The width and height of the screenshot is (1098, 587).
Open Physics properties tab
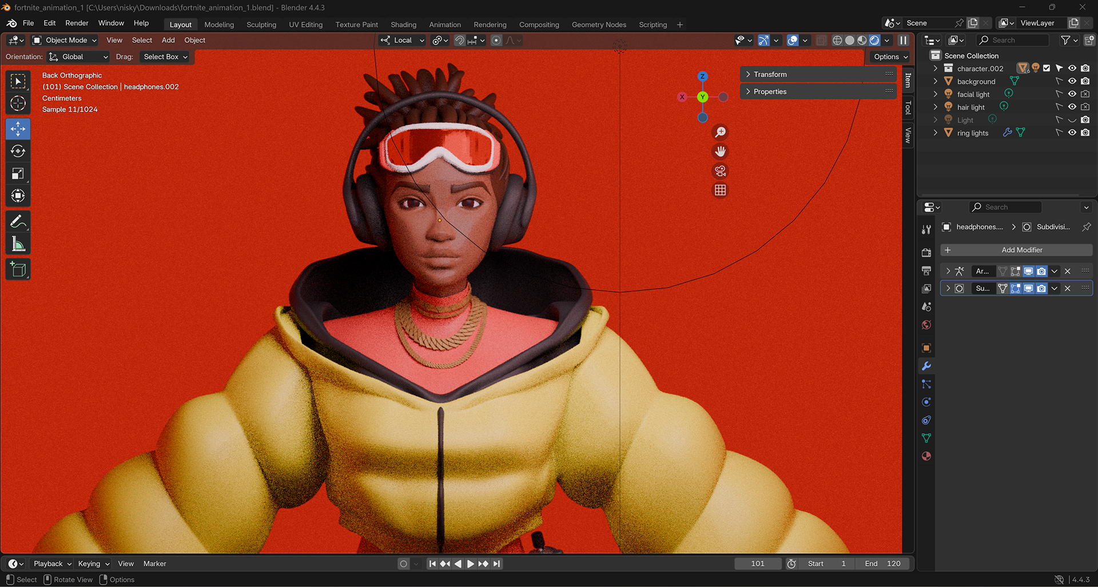[926, 402]
